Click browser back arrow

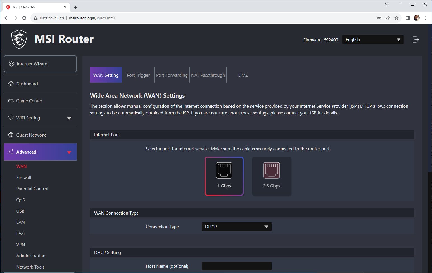[6, 18]
